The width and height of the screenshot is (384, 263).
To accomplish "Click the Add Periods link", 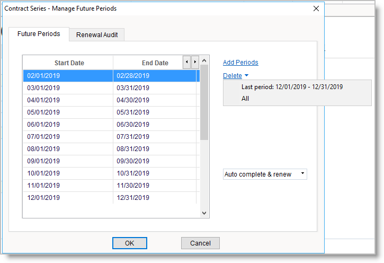I will (x=240, y=63).
